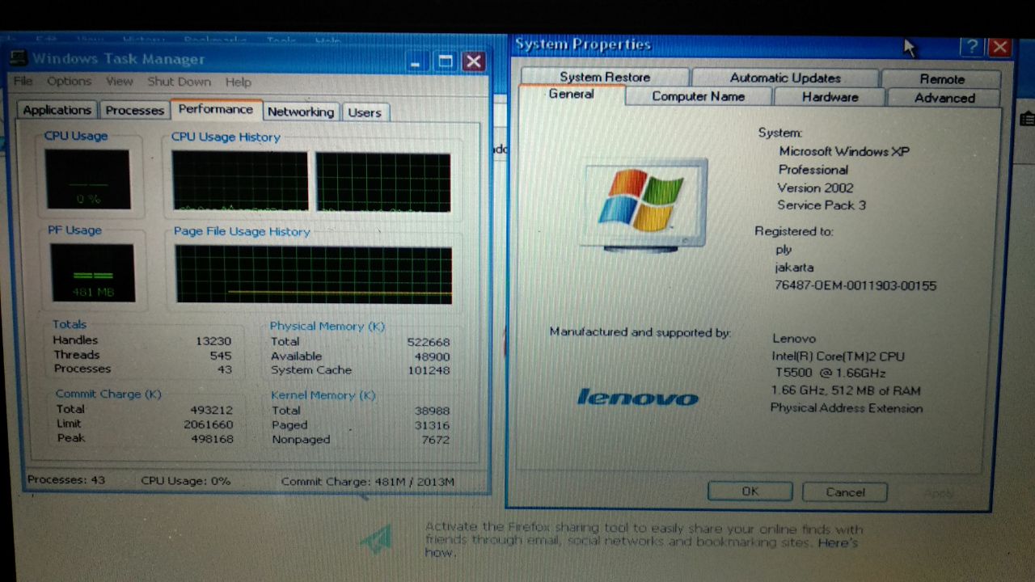Click the Kernel Memory Paged value 31316
Image resolution: width=1035 pixels, height=582 pixels.
(x=433, y=425)
